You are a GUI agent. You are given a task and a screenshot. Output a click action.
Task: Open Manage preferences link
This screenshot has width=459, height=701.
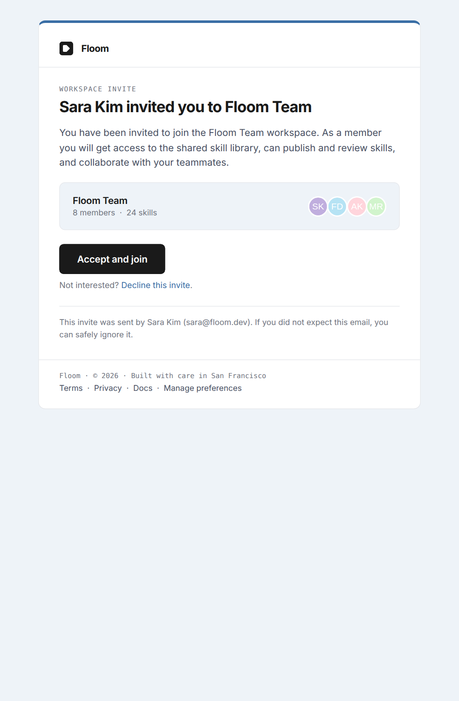(203, 388)
